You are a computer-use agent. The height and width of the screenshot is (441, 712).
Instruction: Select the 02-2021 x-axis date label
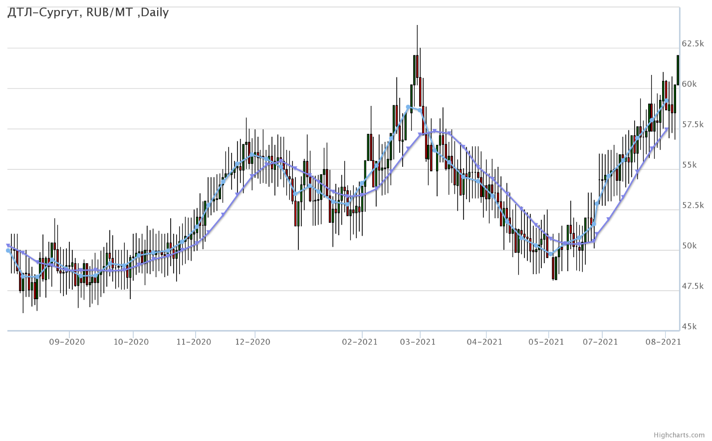tap(360, 342)
